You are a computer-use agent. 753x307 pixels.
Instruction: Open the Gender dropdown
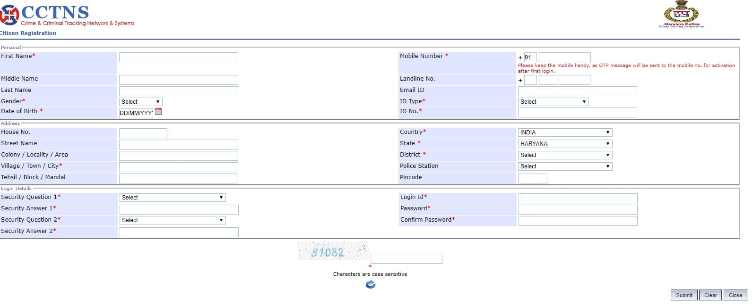pos(140,102)
